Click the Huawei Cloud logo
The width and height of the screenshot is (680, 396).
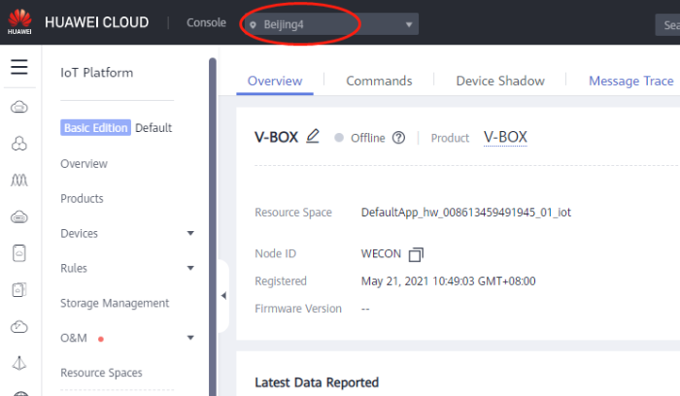pyautogui.click(x=19, y=23)
